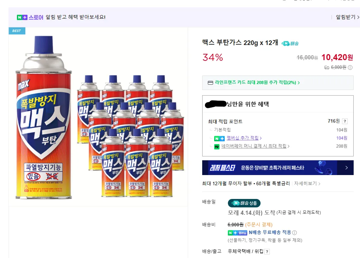Click the info icon beside the top 6,000원 shipping fee
This screenshot has height=258, width=360.
pyautogui.click(x=350, y=67)
